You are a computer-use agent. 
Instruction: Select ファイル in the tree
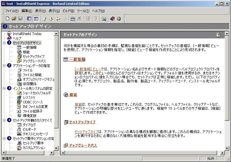(x=28, y=70)
